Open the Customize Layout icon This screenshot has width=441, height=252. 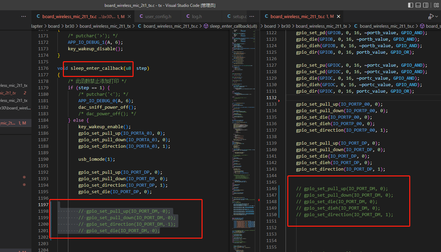point(436,5)
